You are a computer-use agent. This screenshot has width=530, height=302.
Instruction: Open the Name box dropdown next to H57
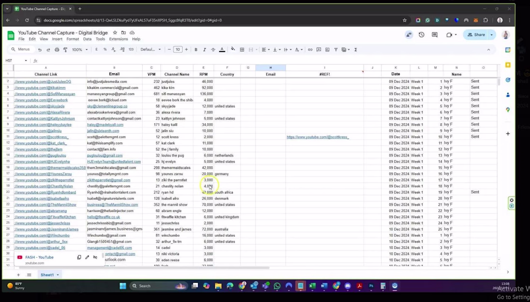tap(26, 61)
